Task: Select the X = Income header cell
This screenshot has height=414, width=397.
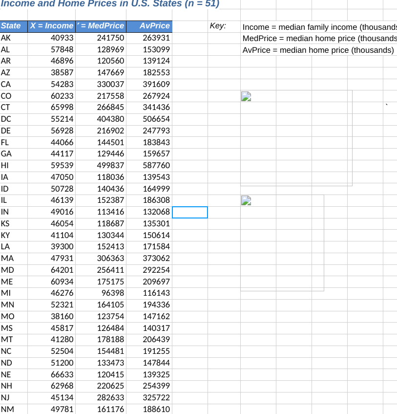Action: coord(51,26)
